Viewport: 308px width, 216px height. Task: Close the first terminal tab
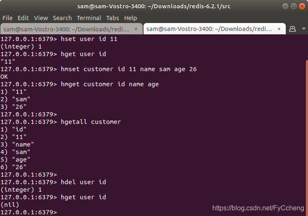coord(136,29)
